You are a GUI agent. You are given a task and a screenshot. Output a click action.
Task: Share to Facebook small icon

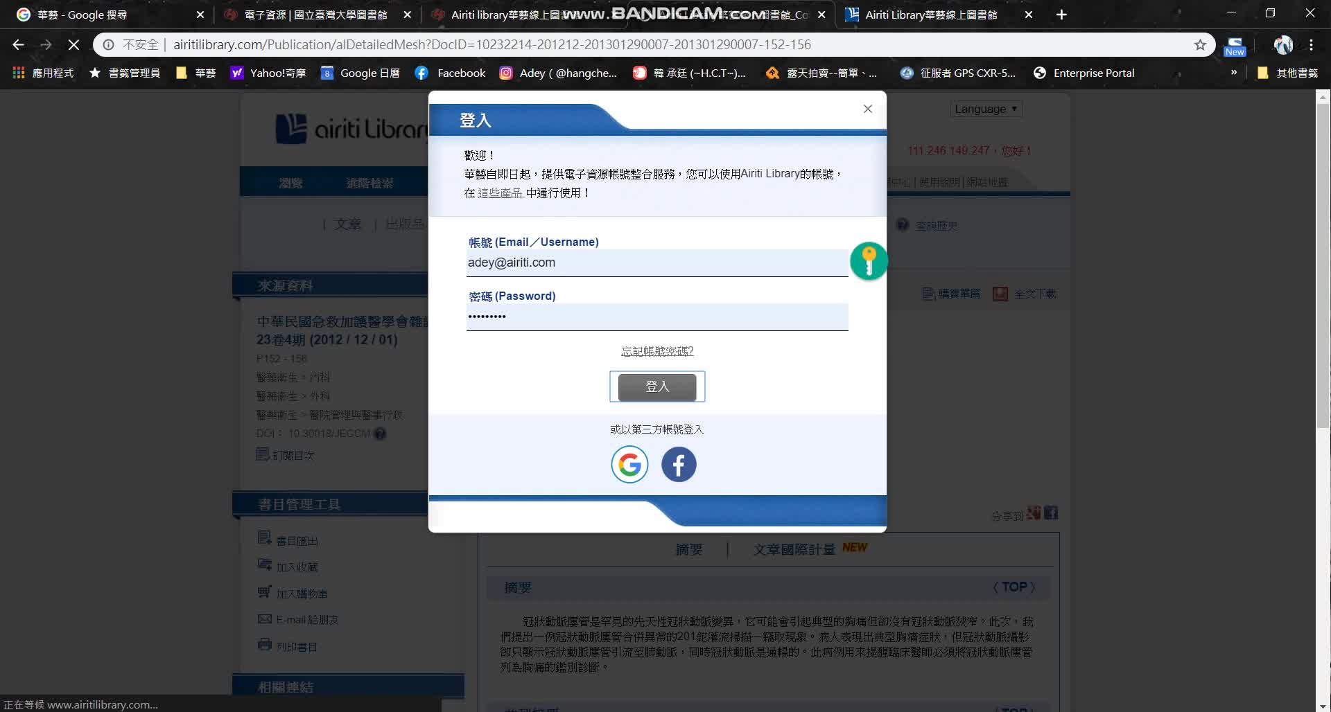[1051, 513]
